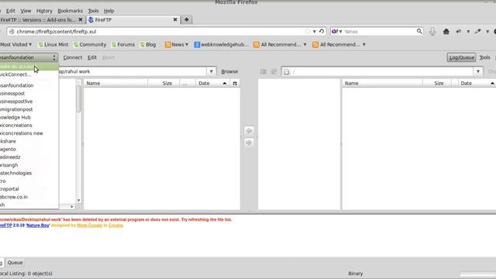Image resolution: width=496 pixels, height=279 pixels.
Task: Select webcrew.co.in account entry
Action: 29,197
